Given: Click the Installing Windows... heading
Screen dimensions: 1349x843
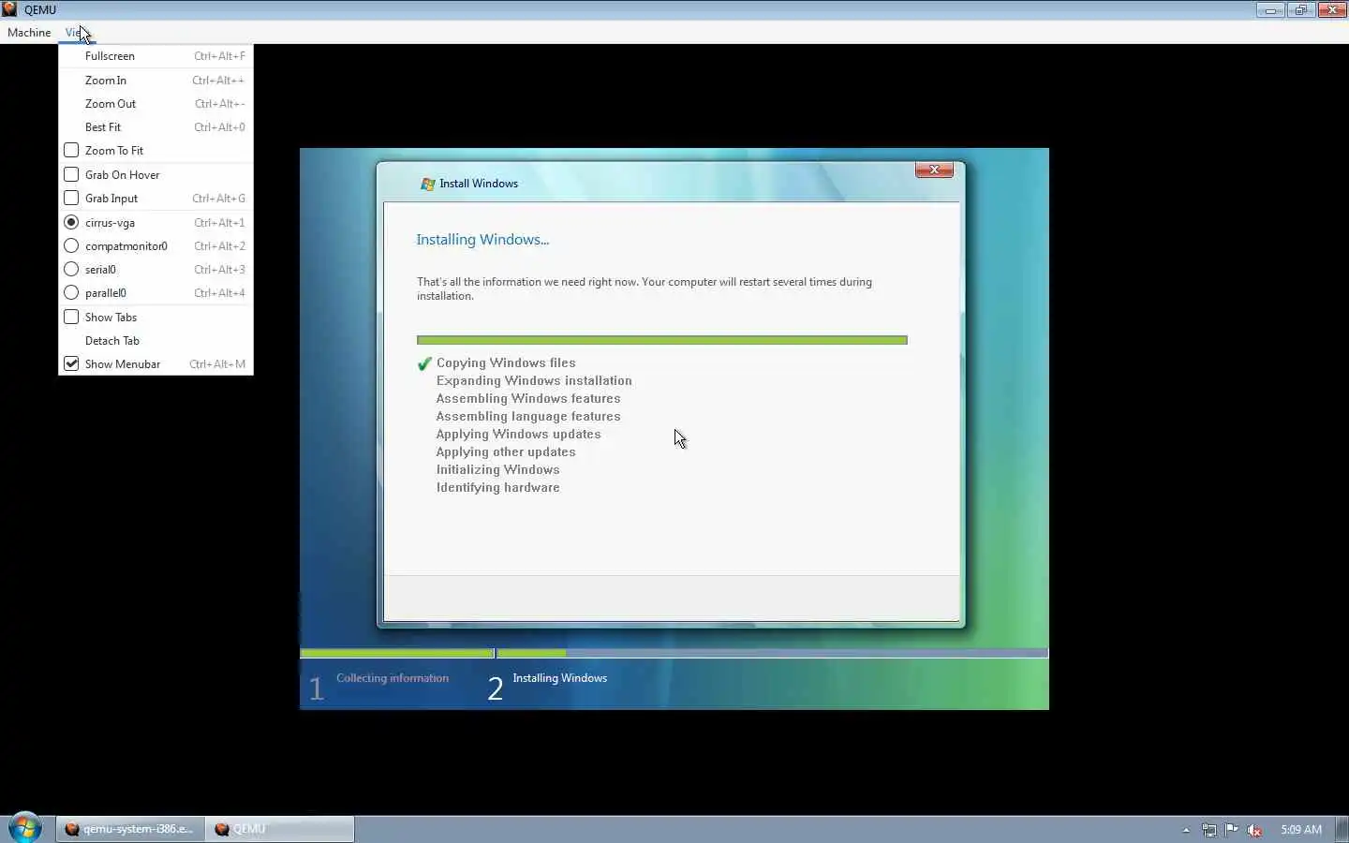Looking at the screenshot, I should click(x=482, y=240).
